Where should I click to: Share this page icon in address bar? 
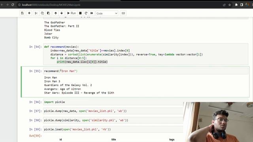click(x=224, y=5)
